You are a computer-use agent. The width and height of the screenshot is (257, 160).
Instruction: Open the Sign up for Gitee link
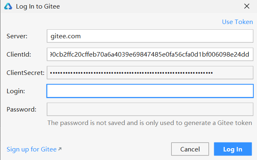pyautogui.click(x=31, y=149)
